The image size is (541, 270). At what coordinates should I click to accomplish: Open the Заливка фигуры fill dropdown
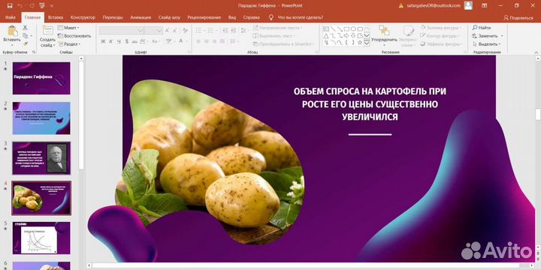pyautogui.click(x=440, y=28)
